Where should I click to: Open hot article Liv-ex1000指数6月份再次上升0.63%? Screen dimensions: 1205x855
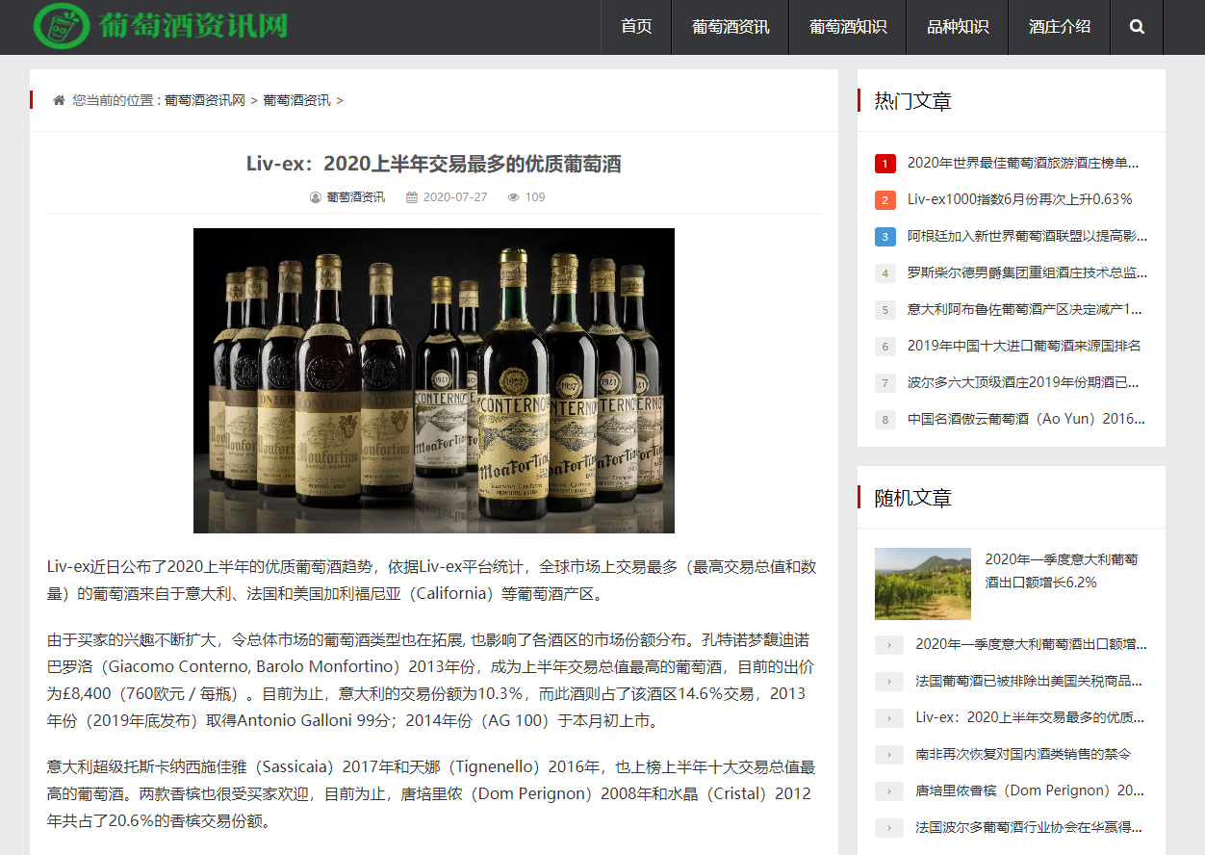[1020, 200]
